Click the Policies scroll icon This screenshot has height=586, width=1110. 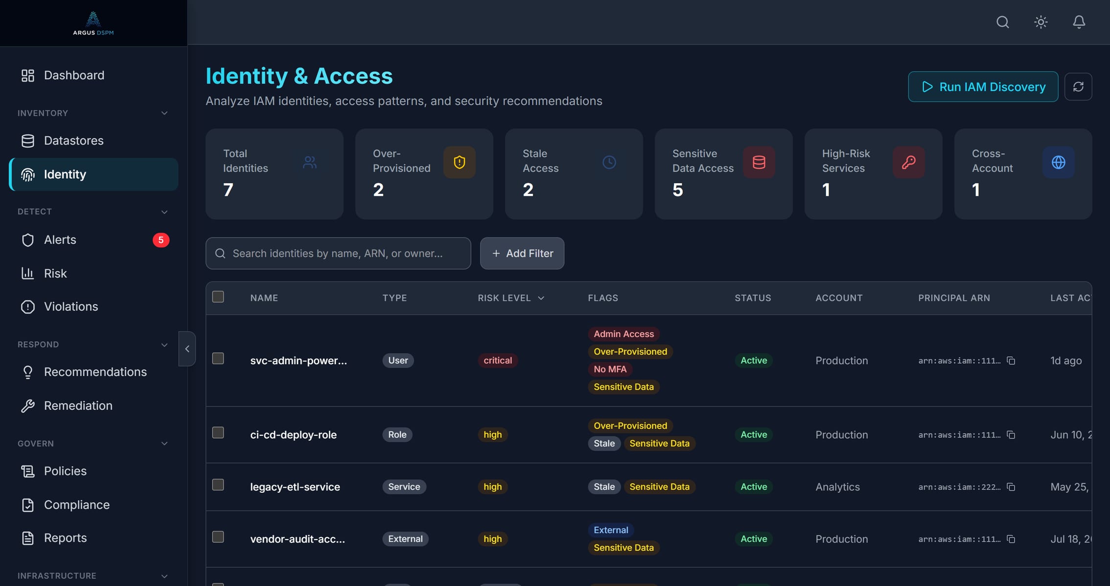28,471
